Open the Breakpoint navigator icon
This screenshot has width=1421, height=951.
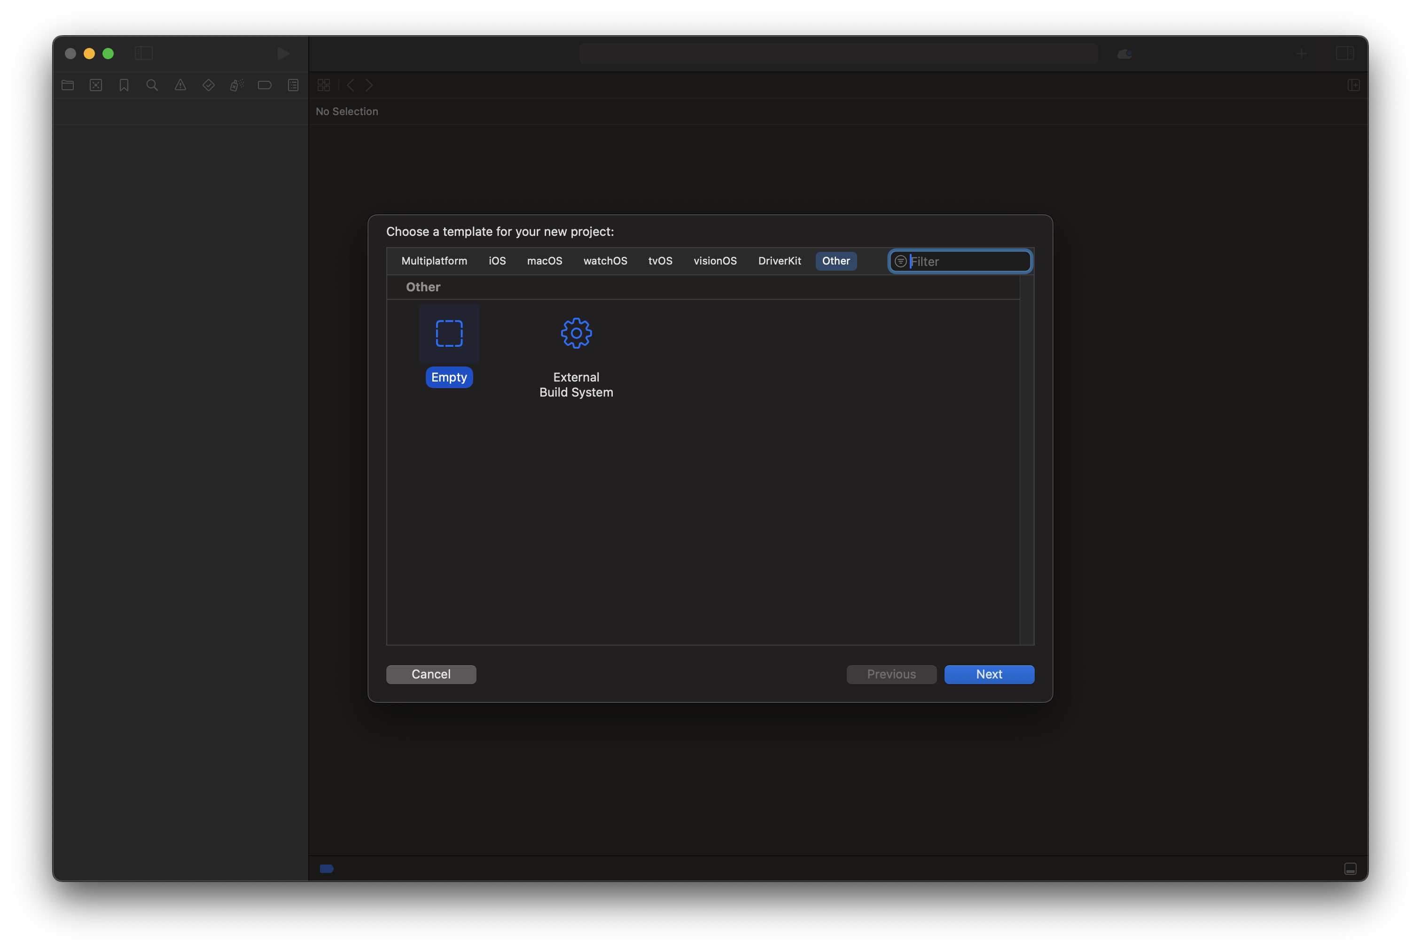[265, 86]
